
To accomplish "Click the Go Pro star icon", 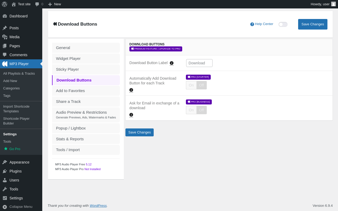I will [x=6, y=149].
